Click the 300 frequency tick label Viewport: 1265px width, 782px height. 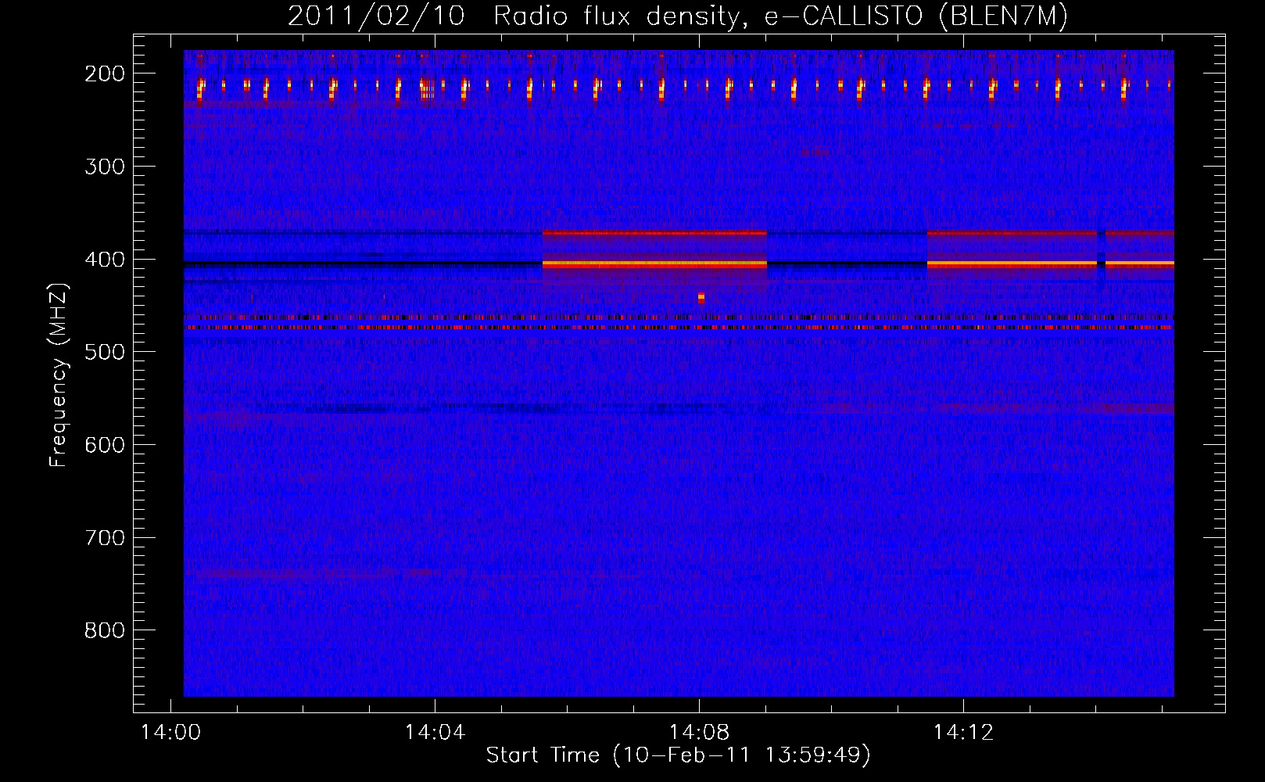[x=104, y=167]
